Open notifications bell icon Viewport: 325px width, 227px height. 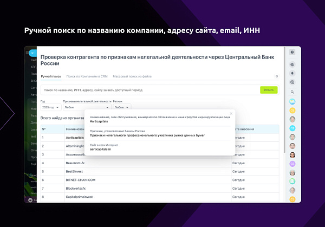coord(292,73)
